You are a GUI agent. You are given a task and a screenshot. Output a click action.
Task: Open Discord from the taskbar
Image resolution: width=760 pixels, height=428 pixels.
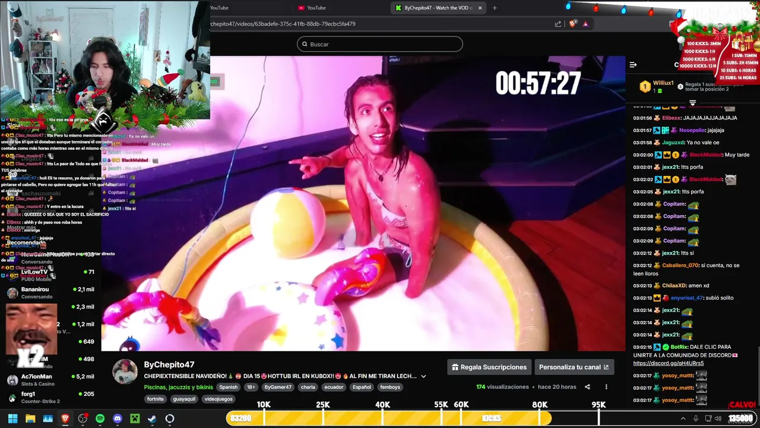[118, 418]
